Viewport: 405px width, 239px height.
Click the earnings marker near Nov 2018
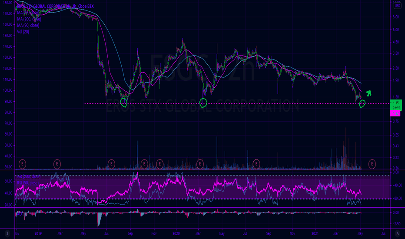click(23, 164)
